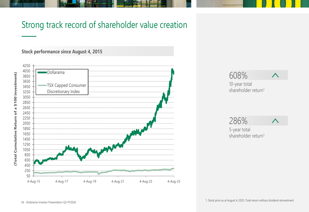Click the slide title about shareholder value creation
The height and width of the screenshot is (212, 309).
(x=104, y=25)
